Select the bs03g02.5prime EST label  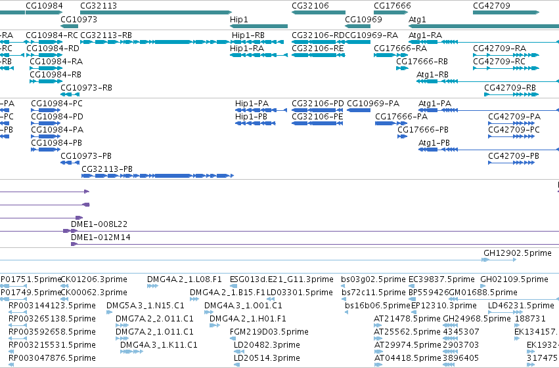click(x=373, y=279)
